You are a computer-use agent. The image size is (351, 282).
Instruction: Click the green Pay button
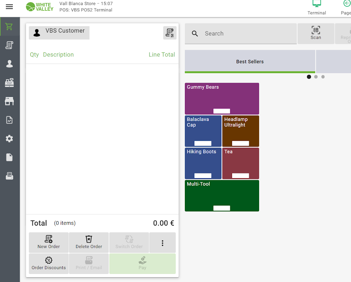pos(142,264)
